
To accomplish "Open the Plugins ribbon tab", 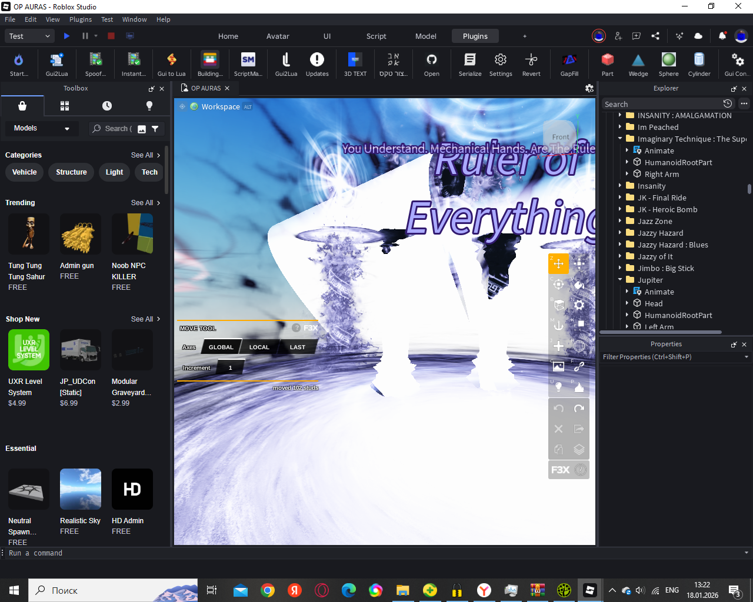I will [475, 36].
